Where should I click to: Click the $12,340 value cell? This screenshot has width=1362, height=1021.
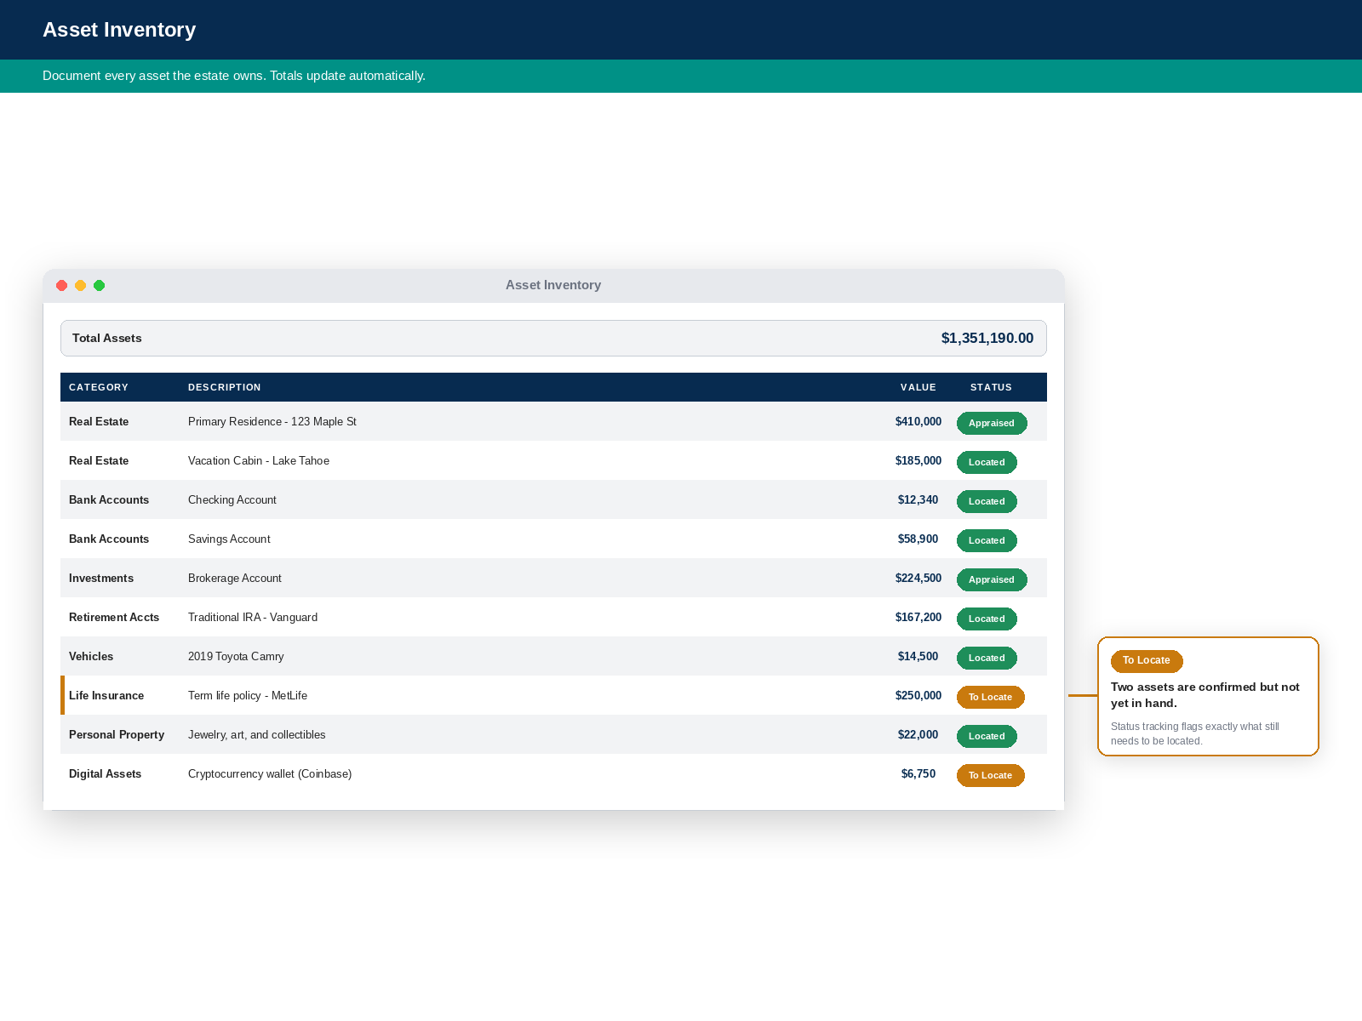click(918, 500)
